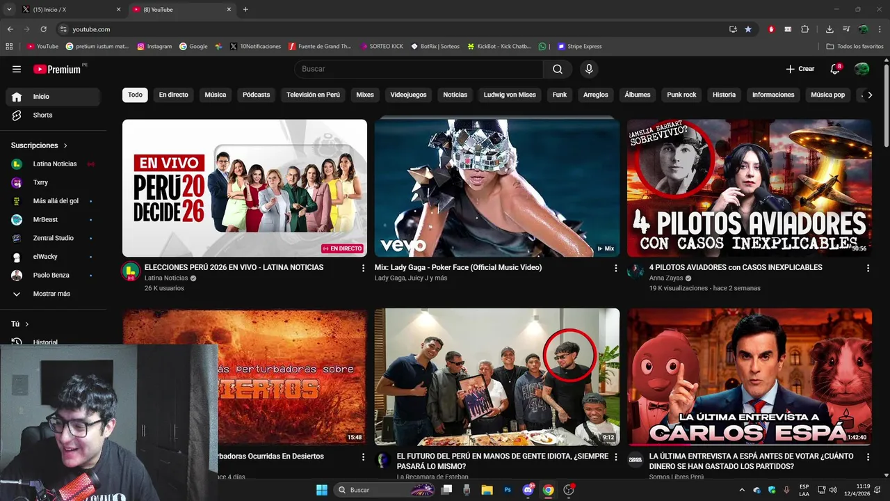The height and width of the screenshot is (501, 890).
Task: Show hidden system tray icons
Action: click(x=741, y=490)
